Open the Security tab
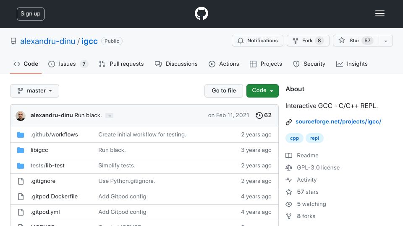 pyautogui.click(x=309, y=64)
